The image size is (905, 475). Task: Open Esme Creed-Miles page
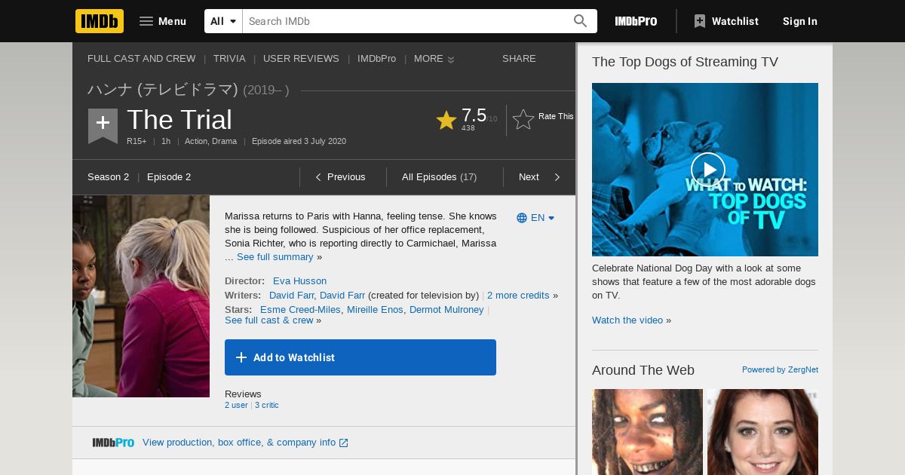pos(300,309)
